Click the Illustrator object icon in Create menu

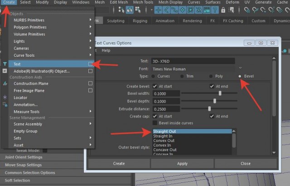click(x=5, y=71)
